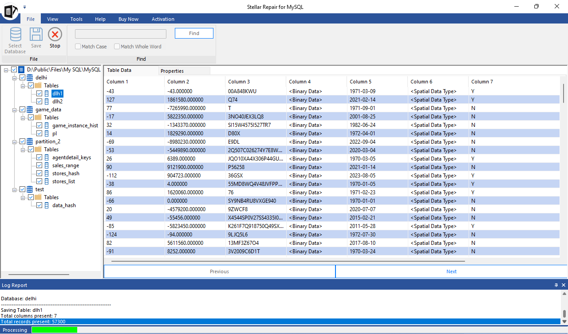The height and width of the screenshot is (334, 568).
Task: Click the root MySQL path database icon
Action: [21, 70]
